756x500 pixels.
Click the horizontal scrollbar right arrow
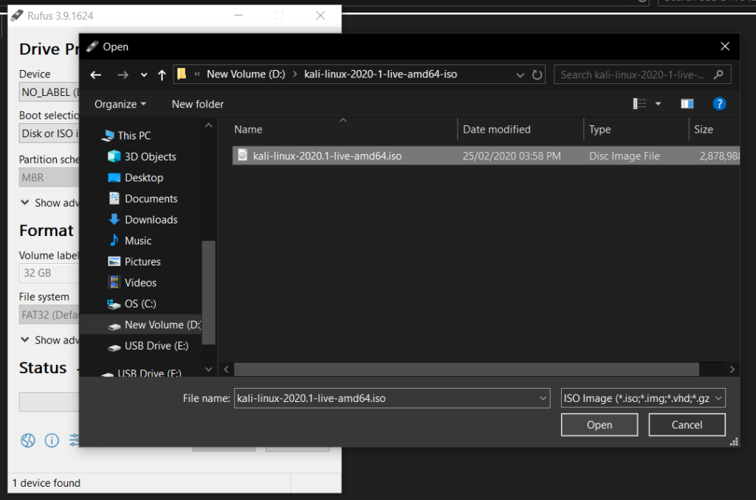tap(732, 369)
